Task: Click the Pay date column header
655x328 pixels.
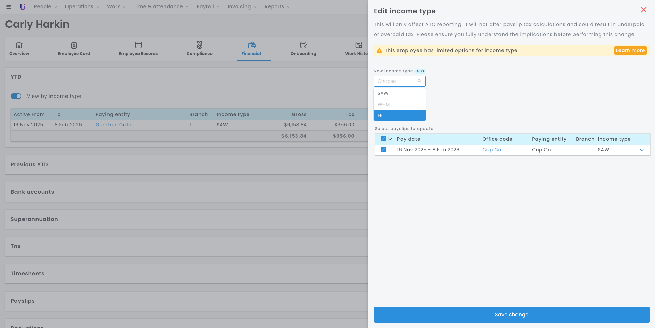Action: pyautogui.click(x=408, y=139)
